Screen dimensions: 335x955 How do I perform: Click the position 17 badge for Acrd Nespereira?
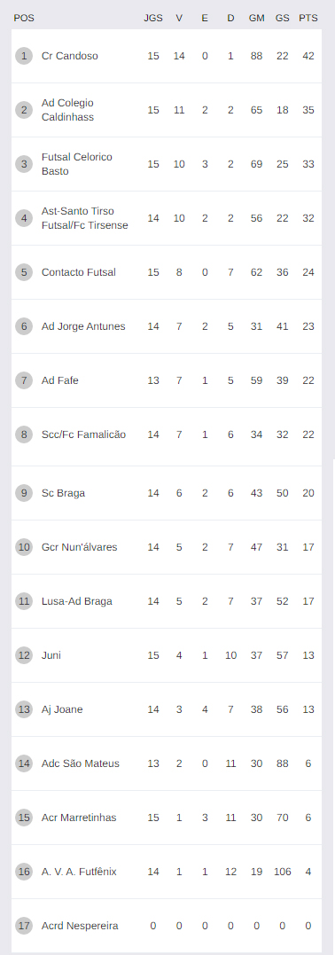click(24, 926)
